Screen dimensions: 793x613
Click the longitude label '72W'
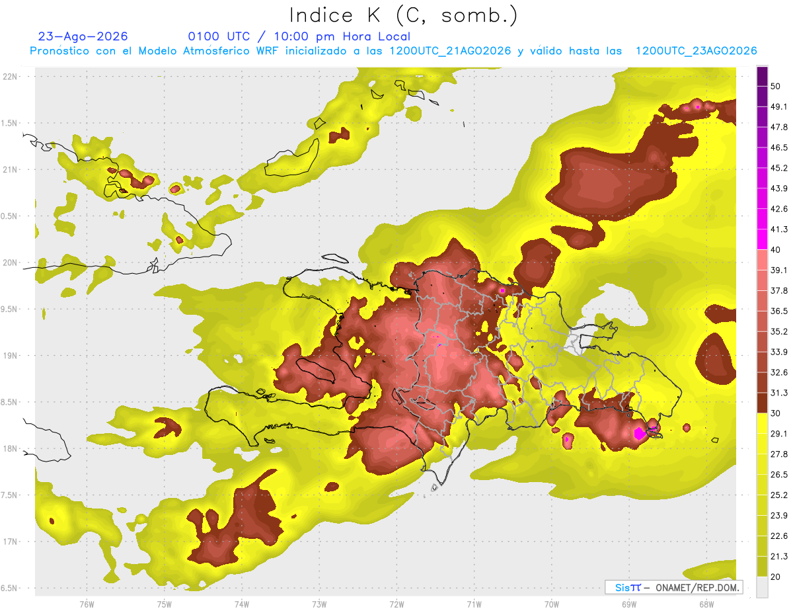[397, 604]
